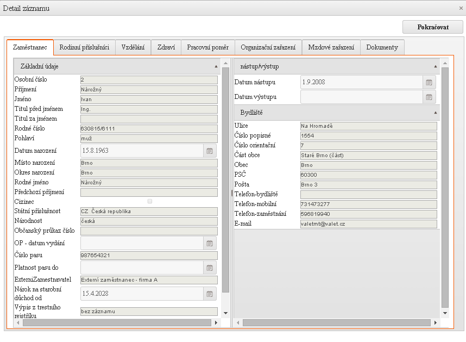Open calendar for Platnost pasu do

210,268
